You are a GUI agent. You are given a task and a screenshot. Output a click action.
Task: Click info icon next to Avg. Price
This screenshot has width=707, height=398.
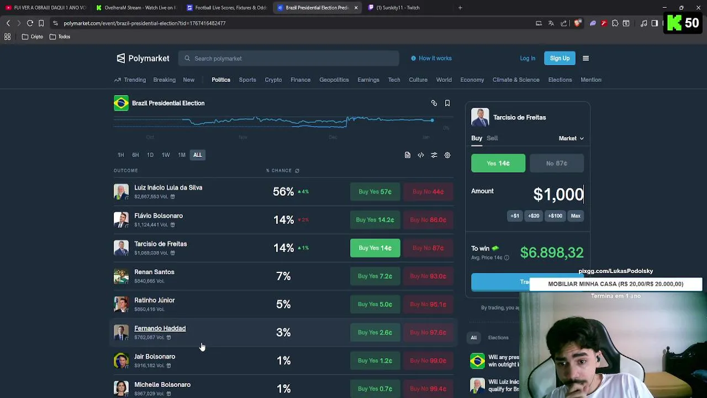[506, 258]
